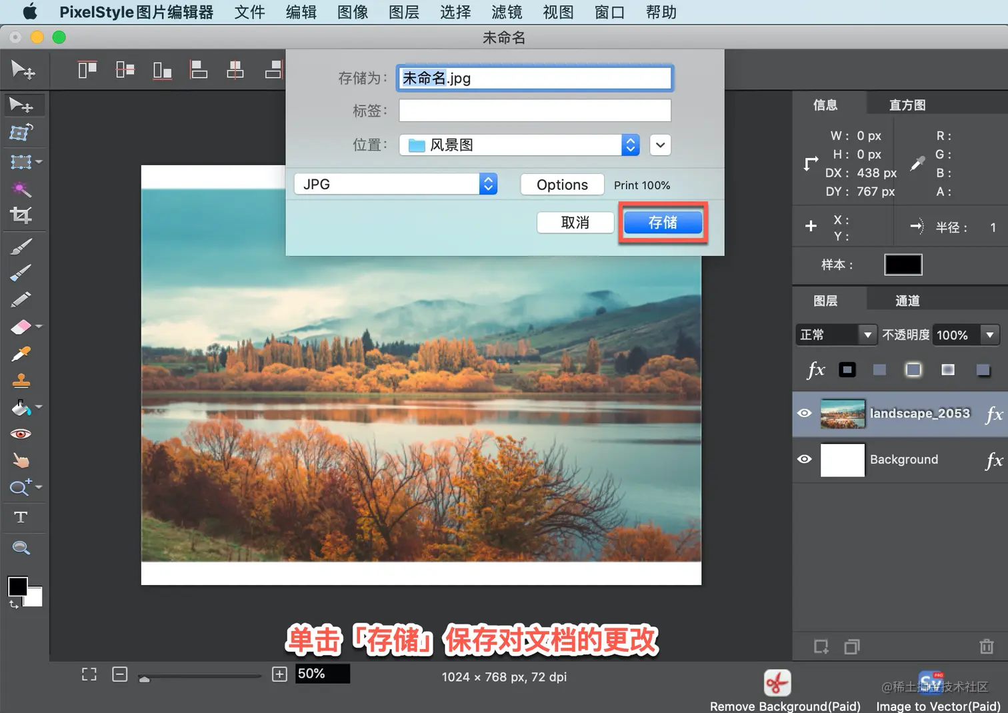The height and width of the screenshot is (713, 1008).
Task: Switch to the 通道 tab
Action: [907, 301]
